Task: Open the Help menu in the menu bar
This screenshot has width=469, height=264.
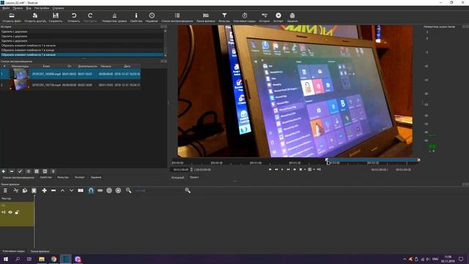Action: click(x=58, y=8)
